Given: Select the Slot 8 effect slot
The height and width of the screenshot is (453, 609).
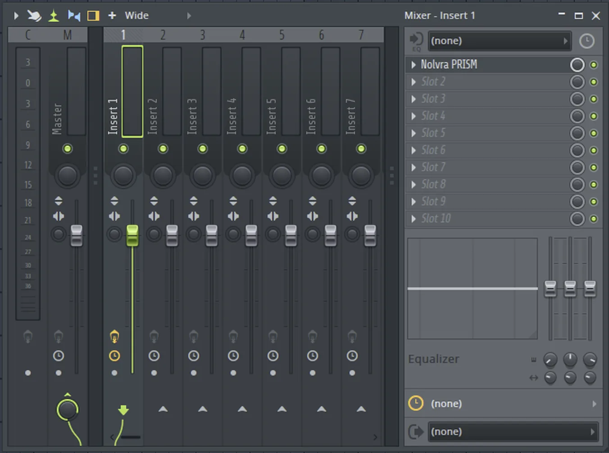Looking at the screenshot, I should (503, 185).
